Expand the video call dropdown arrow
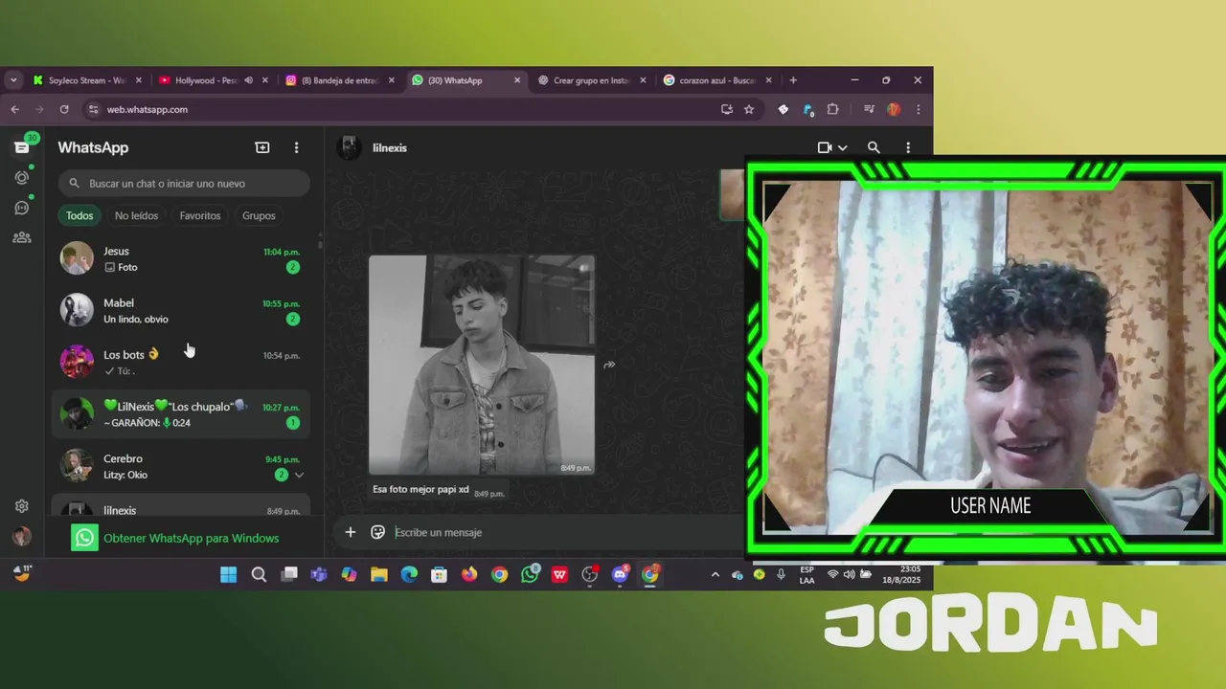Viewport: 1226px width, 689px height. (843, 147)
